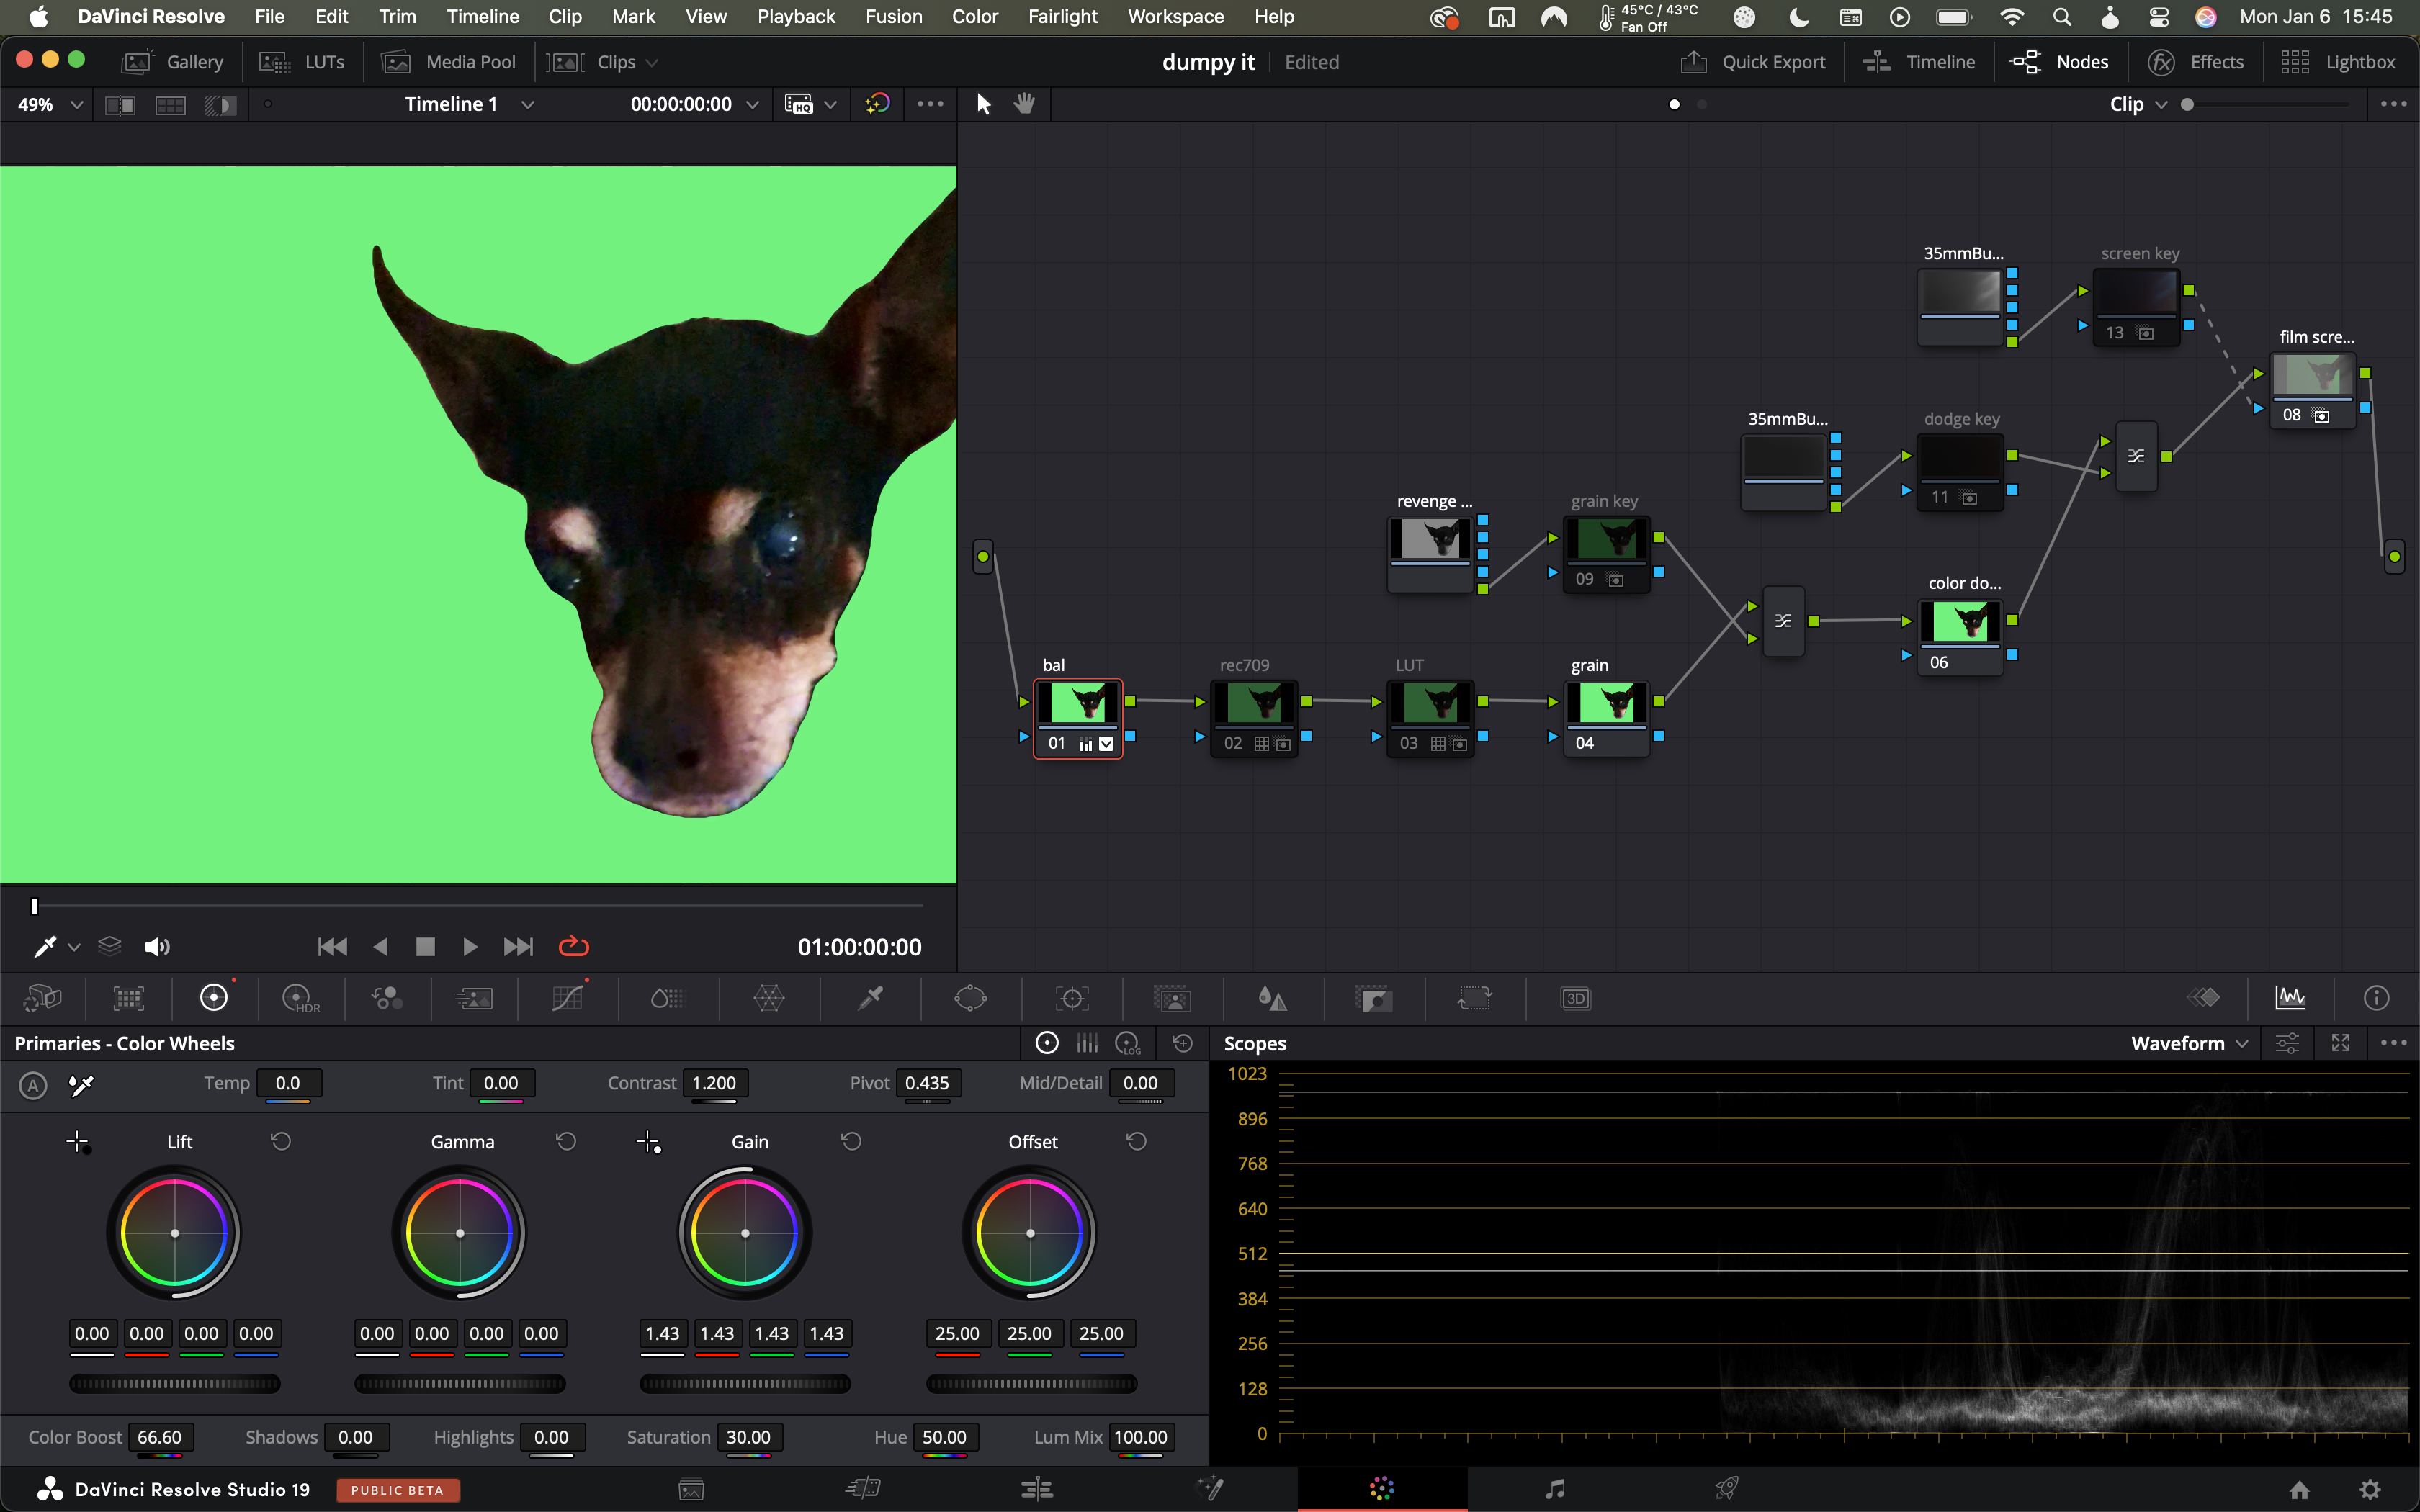Open the Curves palette
Screen dimensions: 2420x1512
(567, 998)
